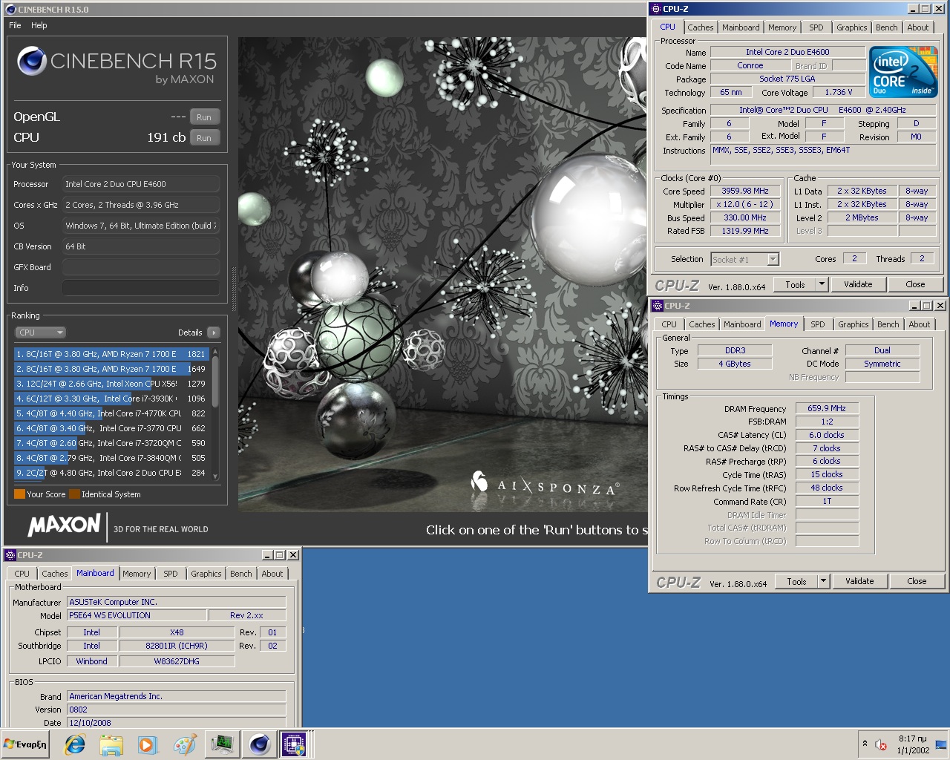
Task: Open SPD tab in CPU-Z Memory window
Action: [818, 324]
